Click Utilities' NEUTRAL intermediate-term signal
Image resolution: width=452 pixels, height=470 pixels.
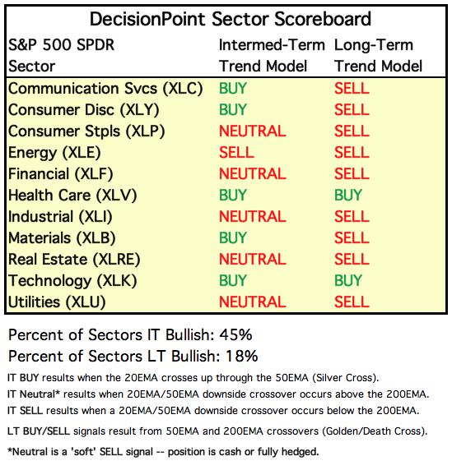click(252, 302)
